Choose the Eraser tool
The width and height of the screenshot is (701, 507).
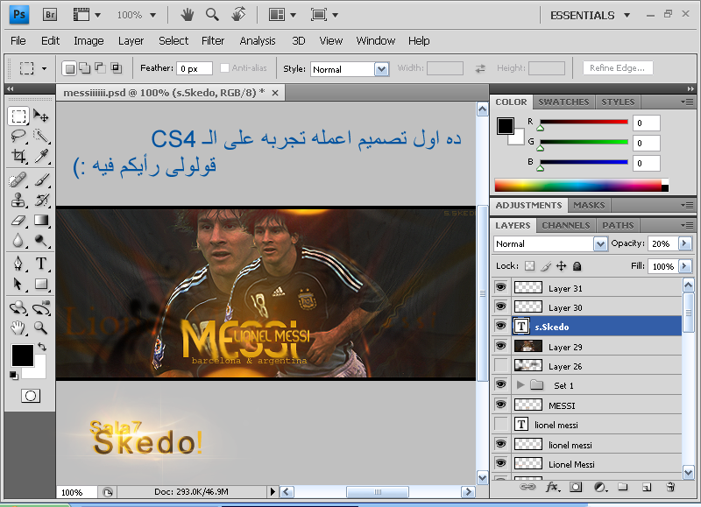point(18,220)
